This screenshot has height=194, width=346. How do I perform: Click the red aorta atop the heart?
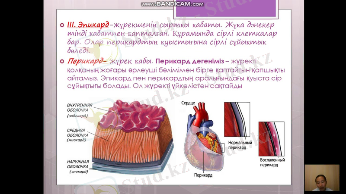pyautogui.click(x=201, y=113)
